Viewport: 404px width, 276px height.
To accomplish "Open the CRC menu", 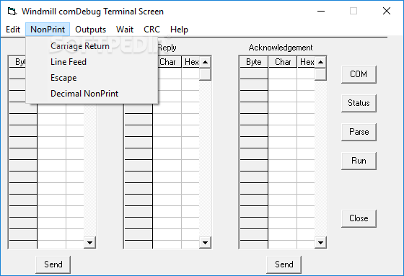I will tap(151, 30).
